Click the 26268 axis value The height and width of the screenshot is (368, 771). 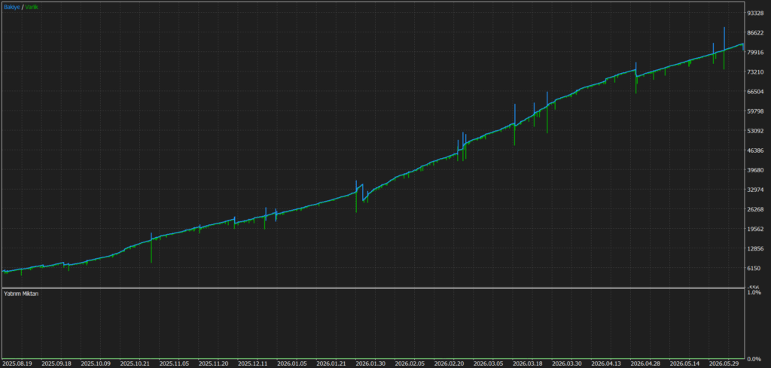point(754,209)
